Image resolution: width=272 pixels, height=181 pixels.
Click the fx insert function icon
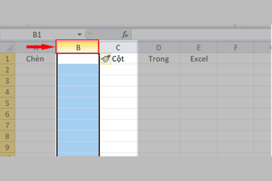pos(125,34)
